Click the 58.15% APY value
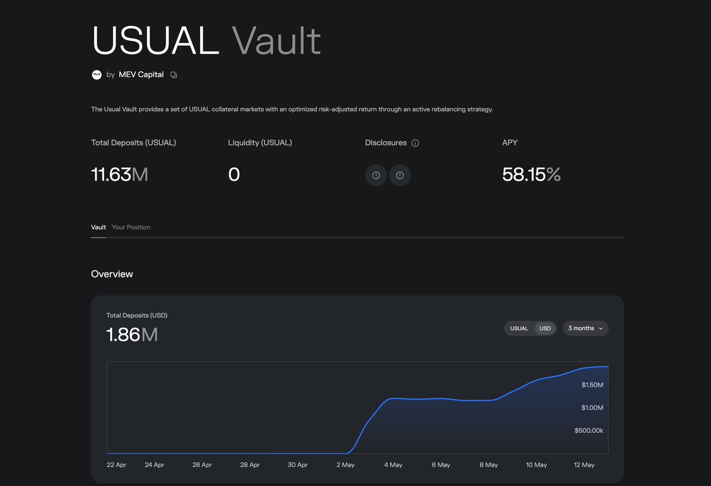711x486 pixels. (x=531, y=175)
